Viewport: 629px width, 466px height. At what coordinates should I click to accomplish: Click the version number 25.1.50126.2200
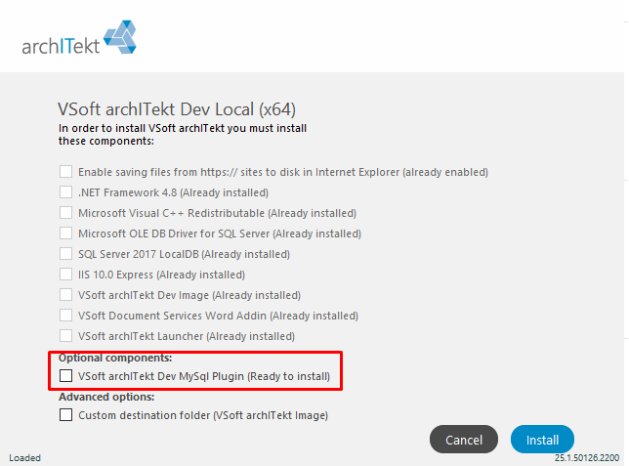(587, 458)
